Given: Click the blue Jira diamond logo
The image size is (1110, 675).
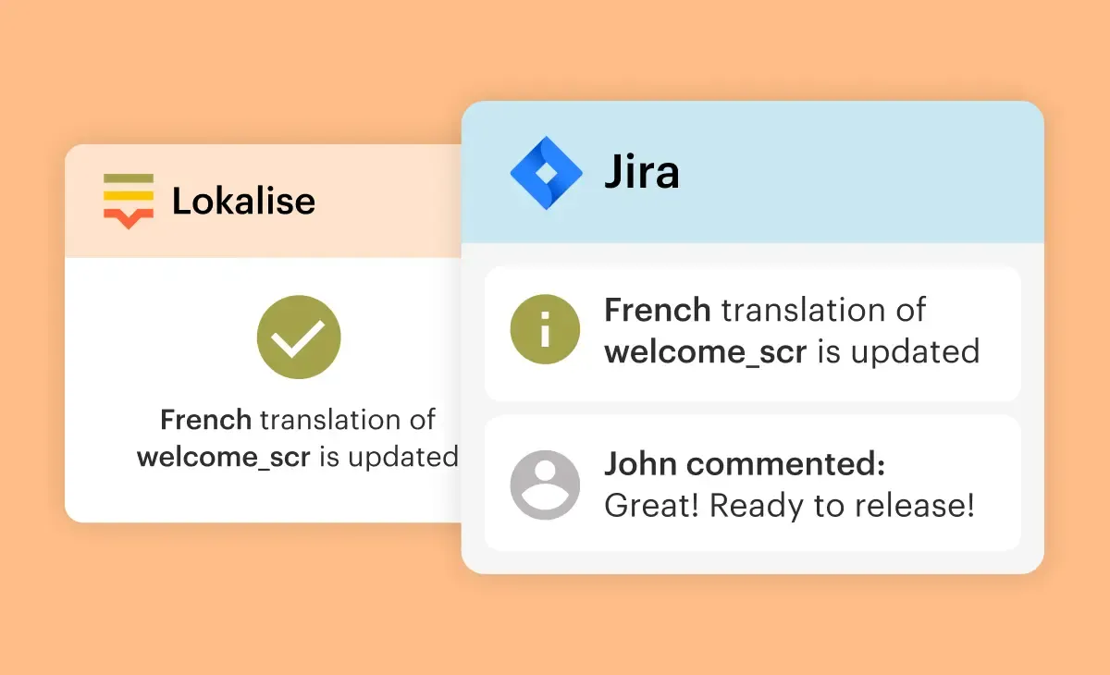Looking at the screenshot, I should [546, 172].
